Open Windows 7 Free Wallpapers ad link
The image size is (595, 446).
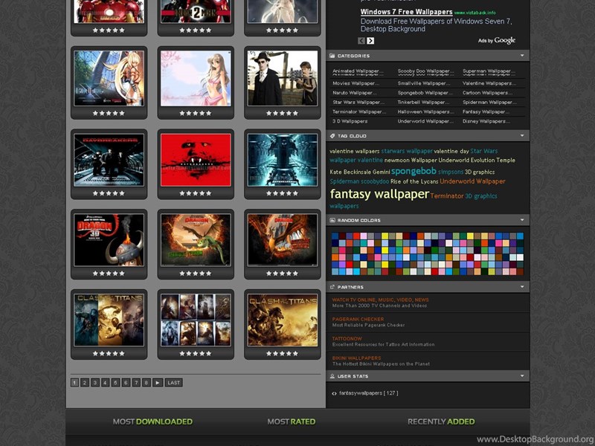pyautogui.click(x=406, y=12)
